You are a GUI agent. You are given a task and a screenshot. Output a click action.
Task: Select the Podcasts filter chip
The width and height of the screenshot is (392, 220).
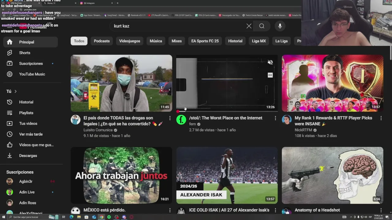tap(102, 41)
